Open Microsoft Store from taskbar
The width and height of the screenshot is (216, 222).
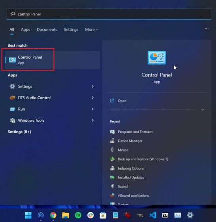(x=103, y=215)
